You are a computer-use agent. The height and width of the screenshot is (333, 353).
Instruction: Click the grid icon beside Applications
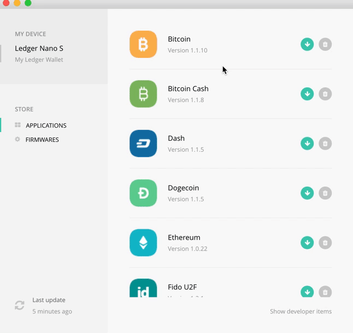tap(17, 125)
